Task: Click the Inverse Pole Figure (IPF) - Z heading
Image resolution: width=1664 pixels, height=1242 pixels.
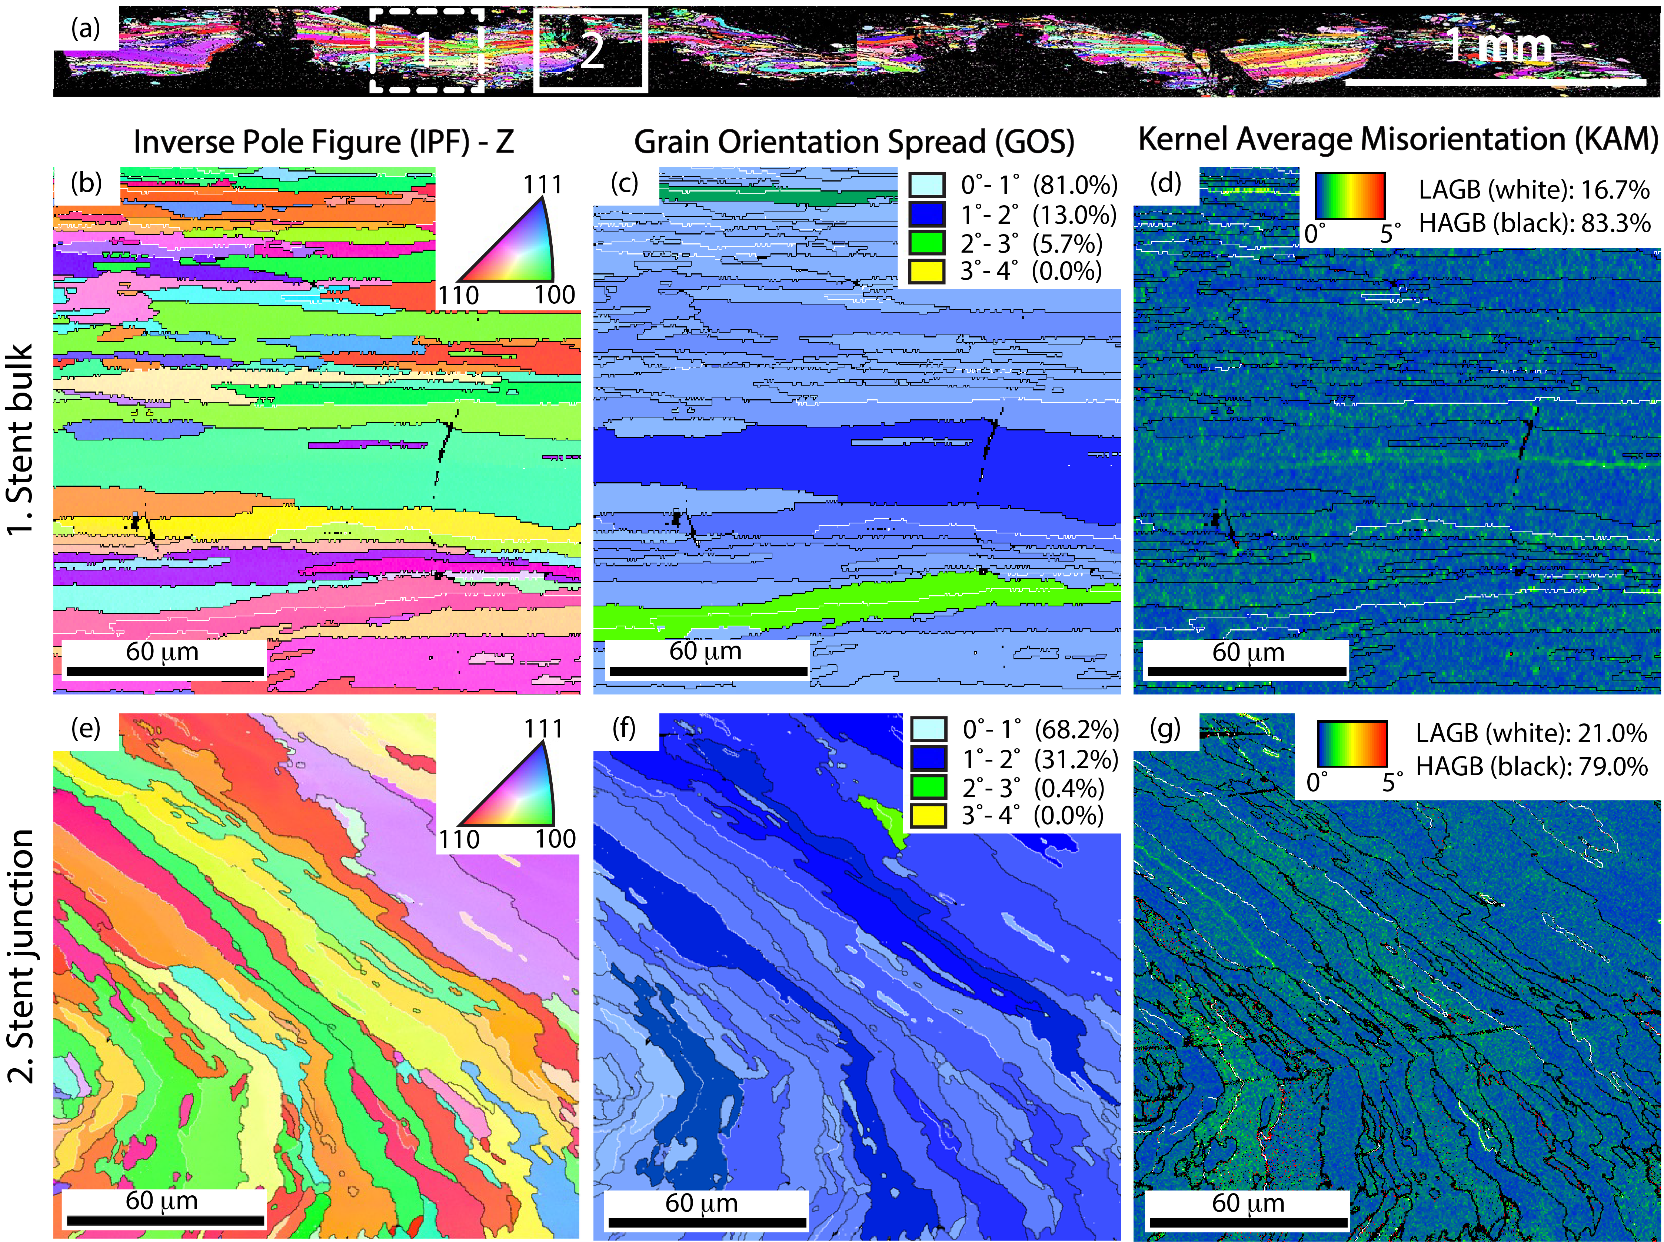Action: pyautogui.click(x=323, y=142)
